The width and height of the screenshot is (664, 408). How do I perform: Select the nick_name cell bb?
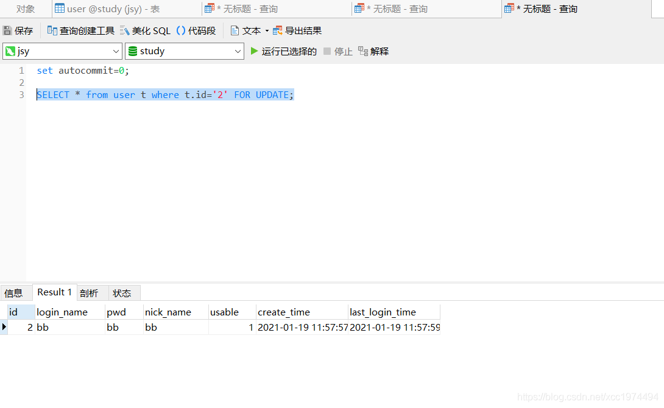click(175, 327)
